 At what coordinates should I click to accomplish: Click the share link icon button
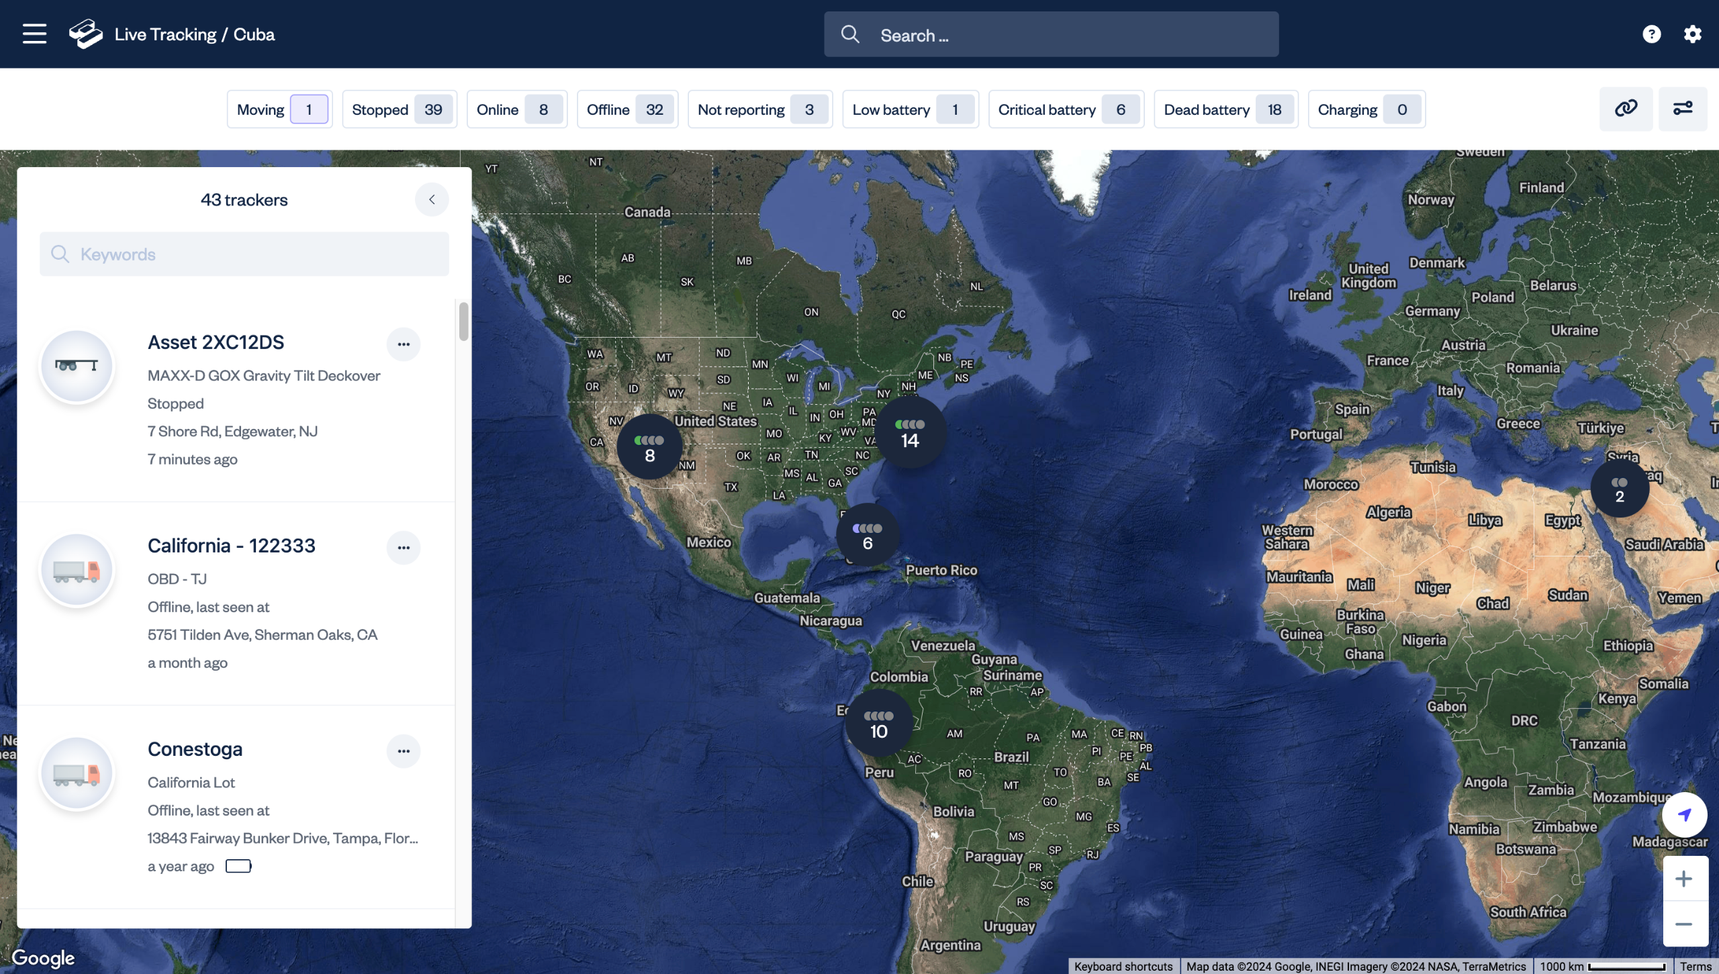click(1626, 109)
